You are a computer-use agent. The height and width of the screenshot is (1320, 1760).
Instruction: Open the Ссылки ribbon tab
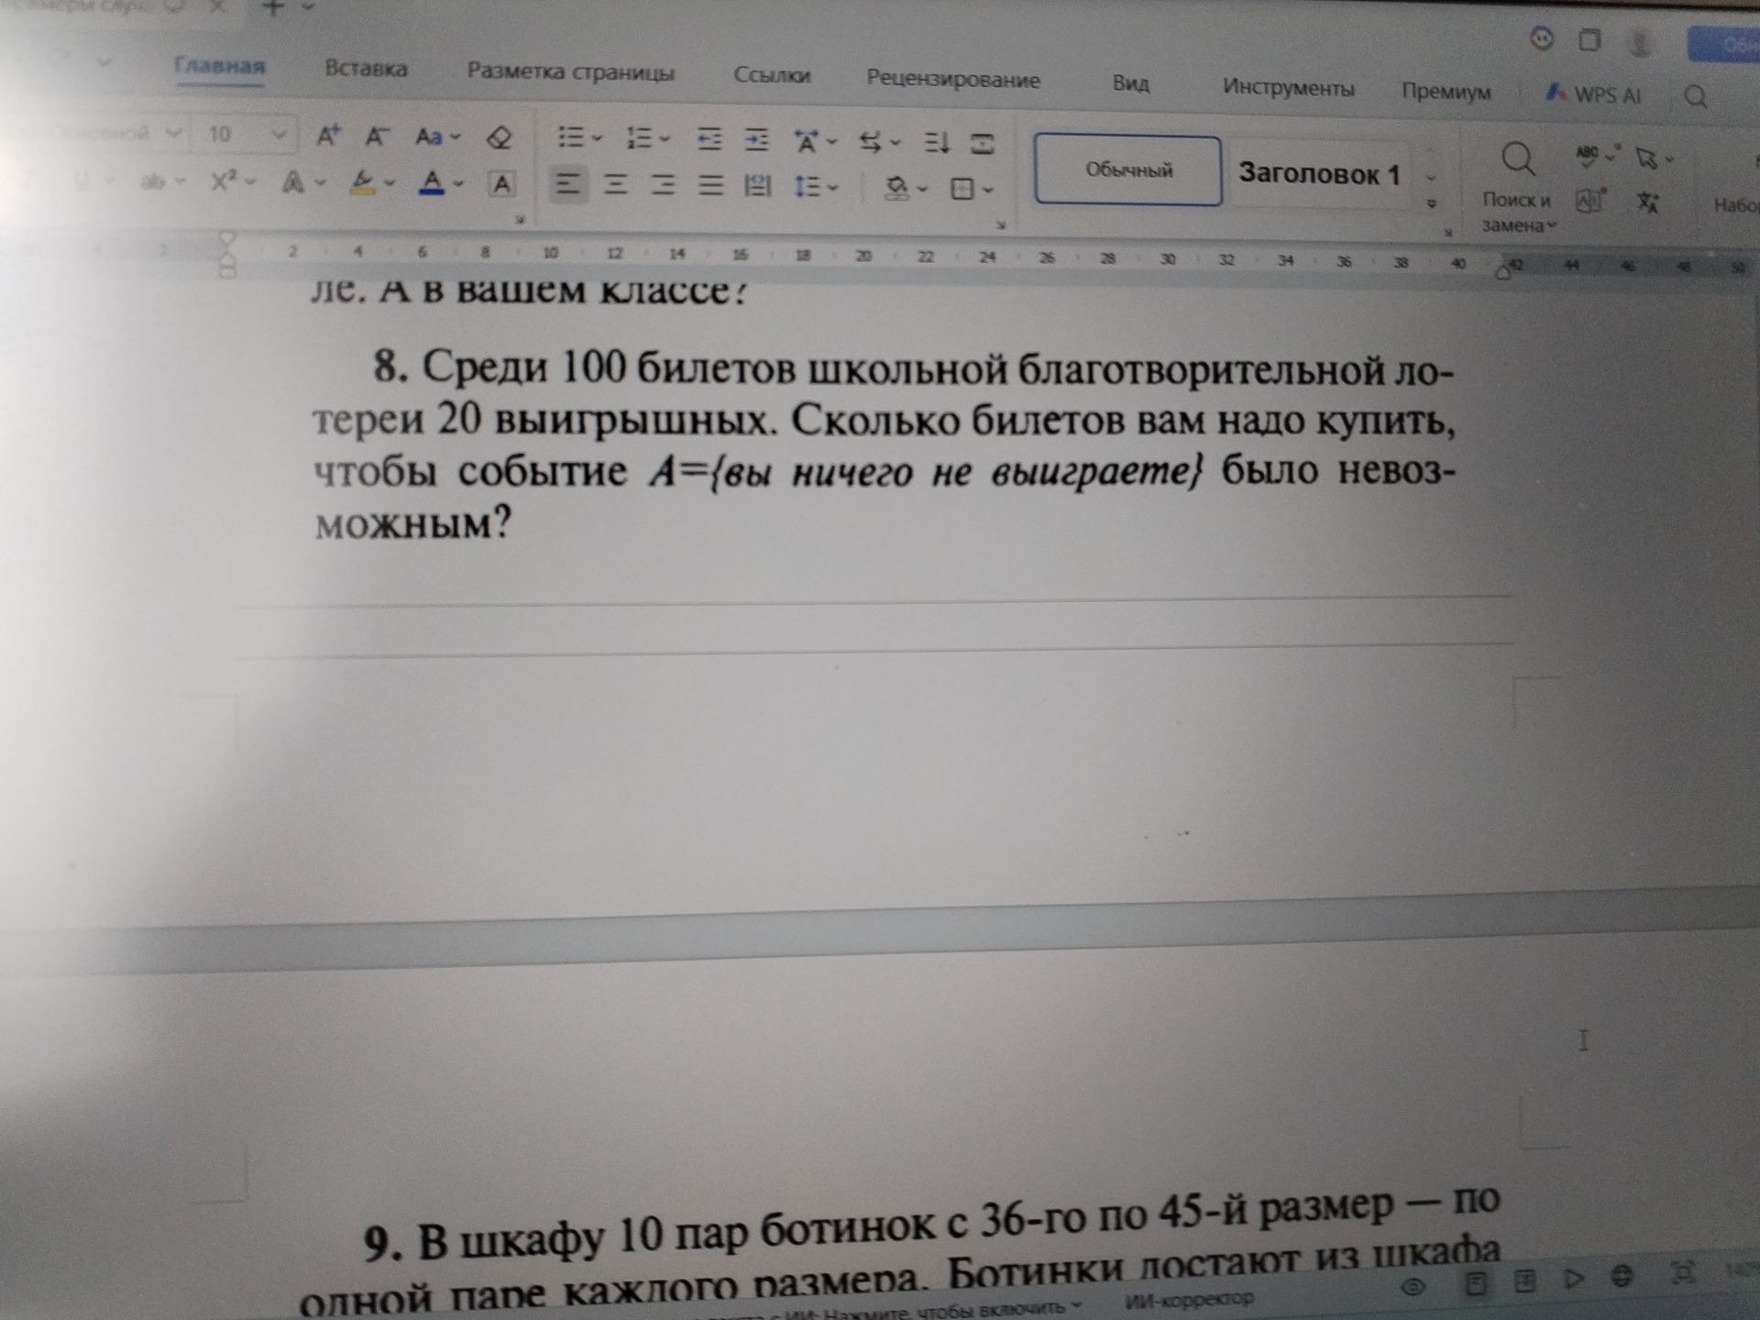772,75
